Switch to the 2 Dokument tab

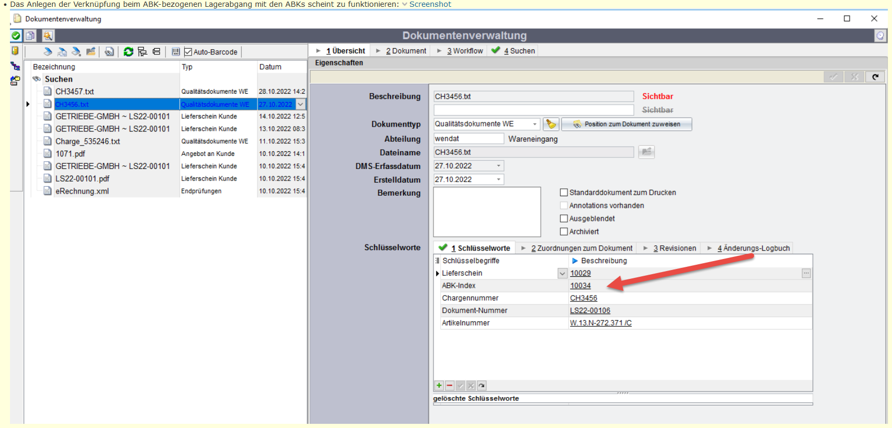point(401,51)
